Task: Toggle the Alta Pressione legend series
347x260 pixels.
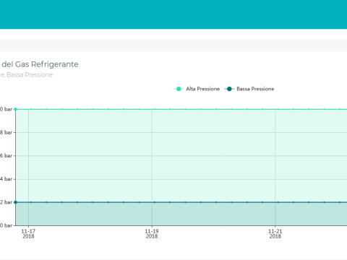Action: click(197, 89)
